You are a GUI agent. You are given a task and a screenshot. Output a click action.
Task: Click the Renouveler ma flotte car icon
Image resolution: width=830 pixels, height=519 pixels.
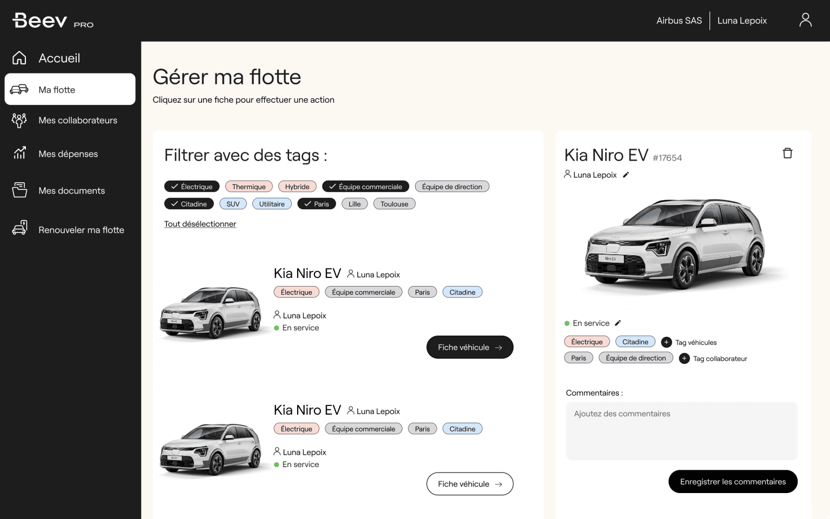click(x=19, y=228)
